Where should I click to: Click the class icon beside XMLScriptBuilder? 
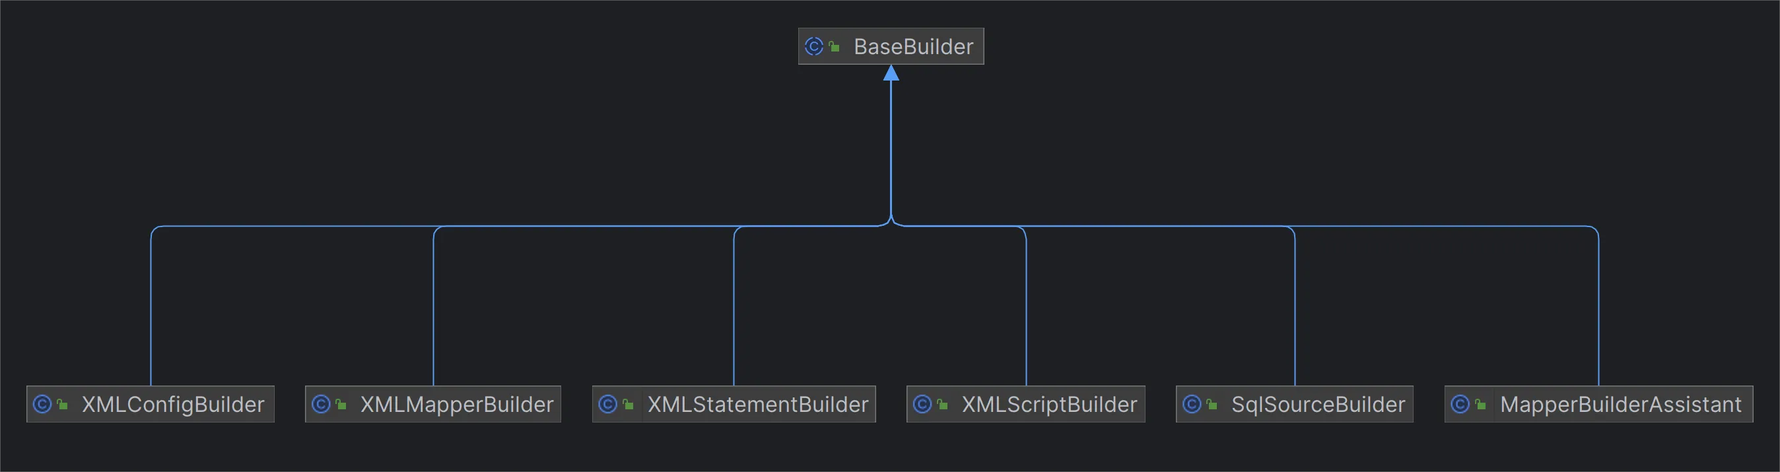click(x=922, y=404)
